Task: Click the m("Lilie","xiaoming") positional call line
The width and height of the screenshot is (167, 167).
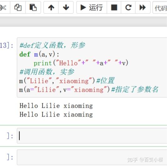Action: (x=67, y=81)
